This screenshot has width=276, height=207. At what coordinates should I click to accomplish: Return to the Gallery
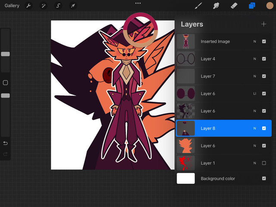12,6
